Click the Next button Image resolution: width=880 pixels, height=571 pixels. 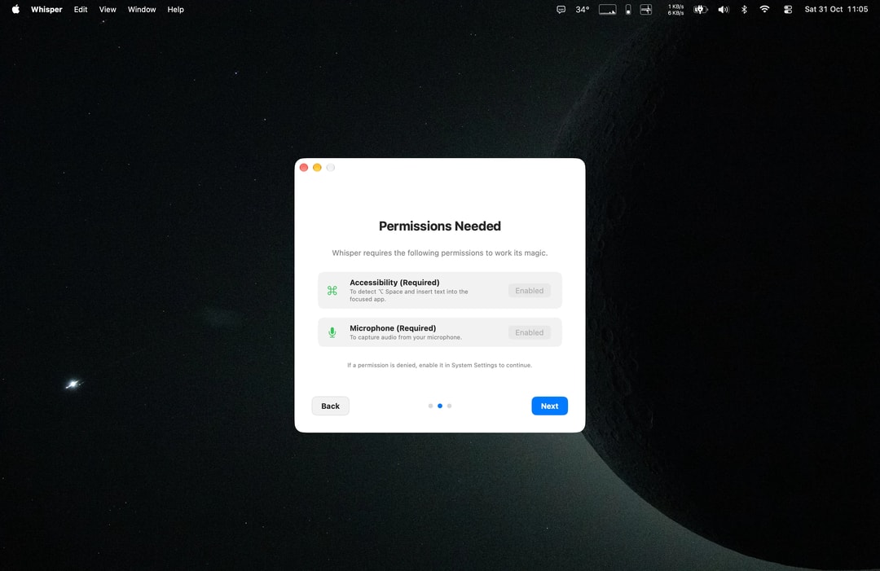(x=549, y=406)
